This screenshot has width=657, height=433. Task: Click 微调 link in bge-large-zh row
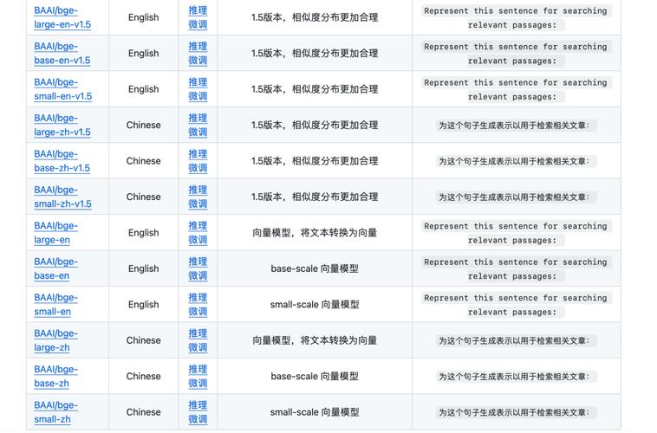(x=198, y=347)
